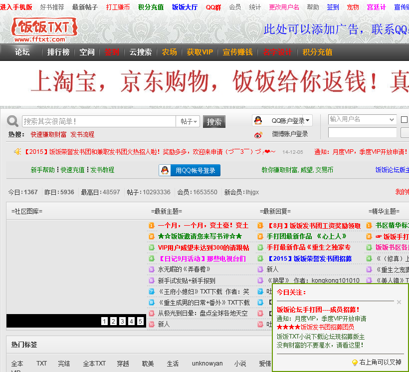Click the Weibo logo icon
Image resolution: width=409 pixels, height=372 pixels.
[x=258, y=135]
